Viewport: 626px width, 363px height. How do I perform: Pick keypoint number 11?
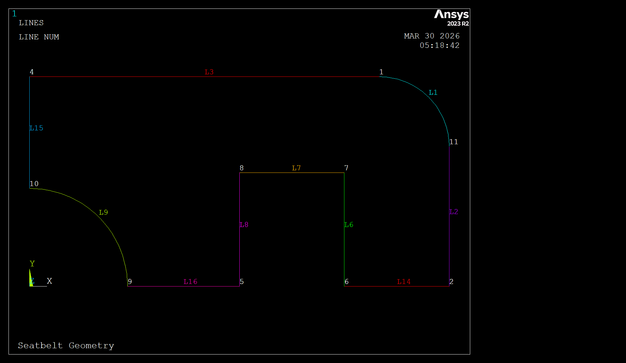coord(454,142)
